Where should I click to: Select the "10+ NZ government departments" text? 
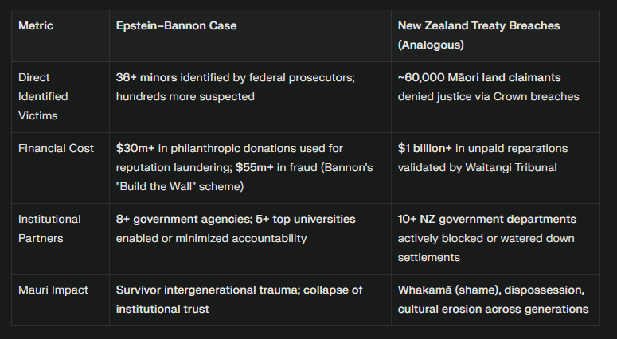coord(487,219)
